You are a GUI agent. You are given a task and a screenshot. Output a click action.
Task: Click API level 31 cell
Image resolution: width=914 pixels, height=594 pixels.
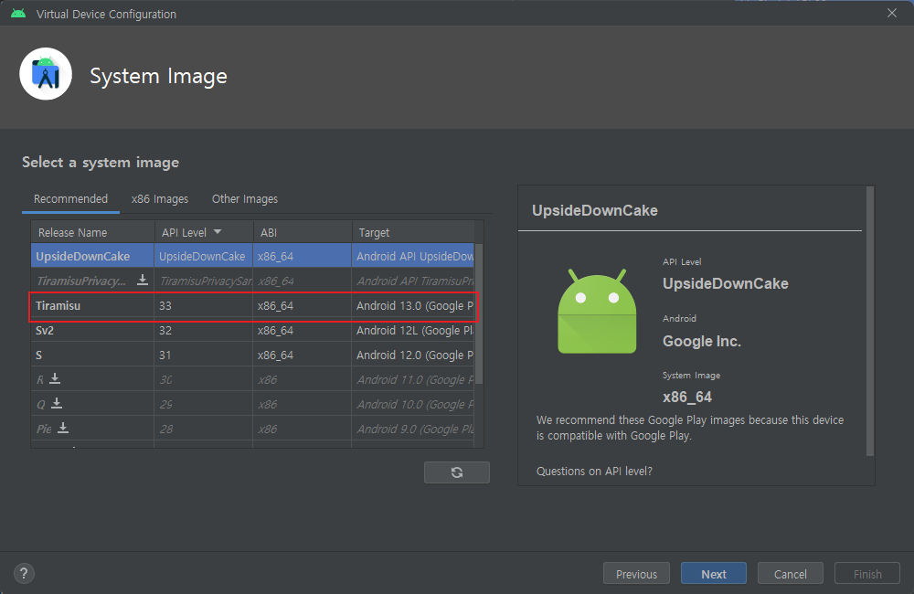click(203, 355)
